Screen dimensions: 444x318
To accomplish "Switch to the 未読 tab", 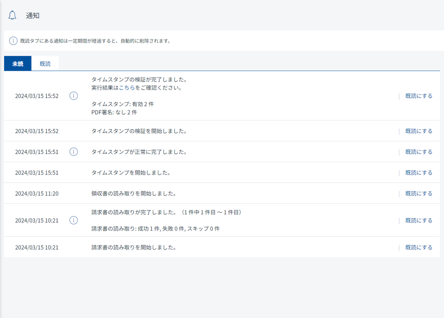I will pos(18,64).
